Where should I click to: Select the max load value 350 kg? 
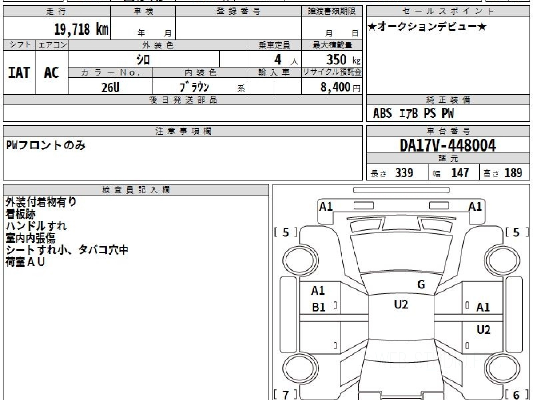[343, 59]
